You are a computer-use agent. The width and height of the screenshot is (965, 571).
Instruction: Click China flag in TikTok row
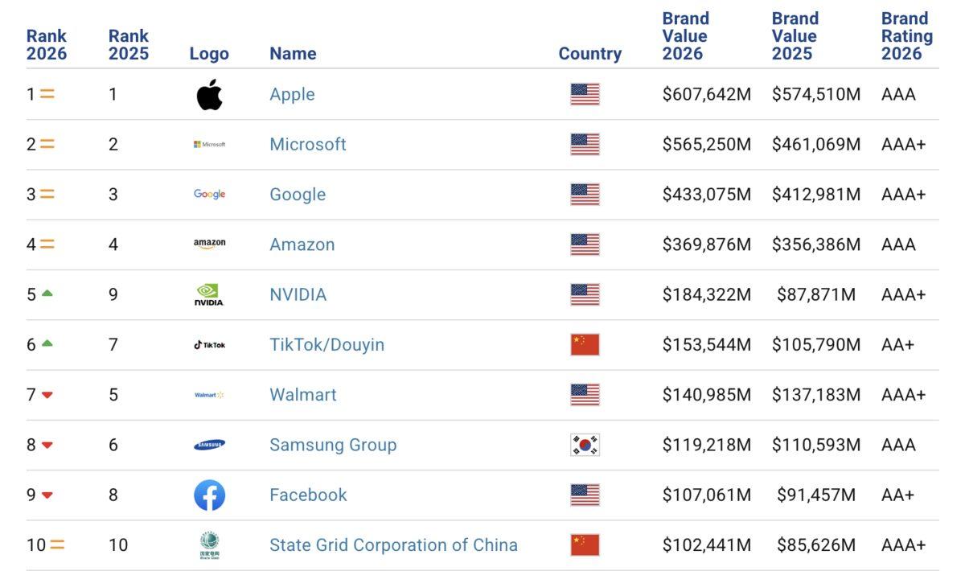coord(585,345)
